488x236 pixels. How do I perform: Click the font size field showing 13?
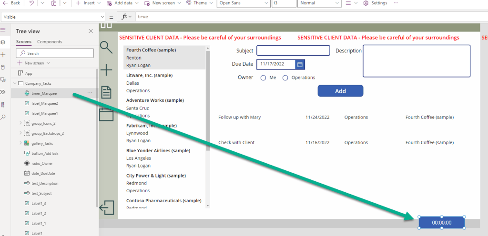pos(284,3)
